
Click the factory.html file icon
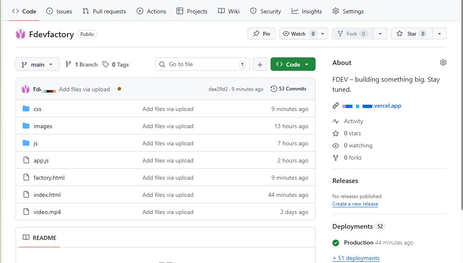(x=26, y=177)
